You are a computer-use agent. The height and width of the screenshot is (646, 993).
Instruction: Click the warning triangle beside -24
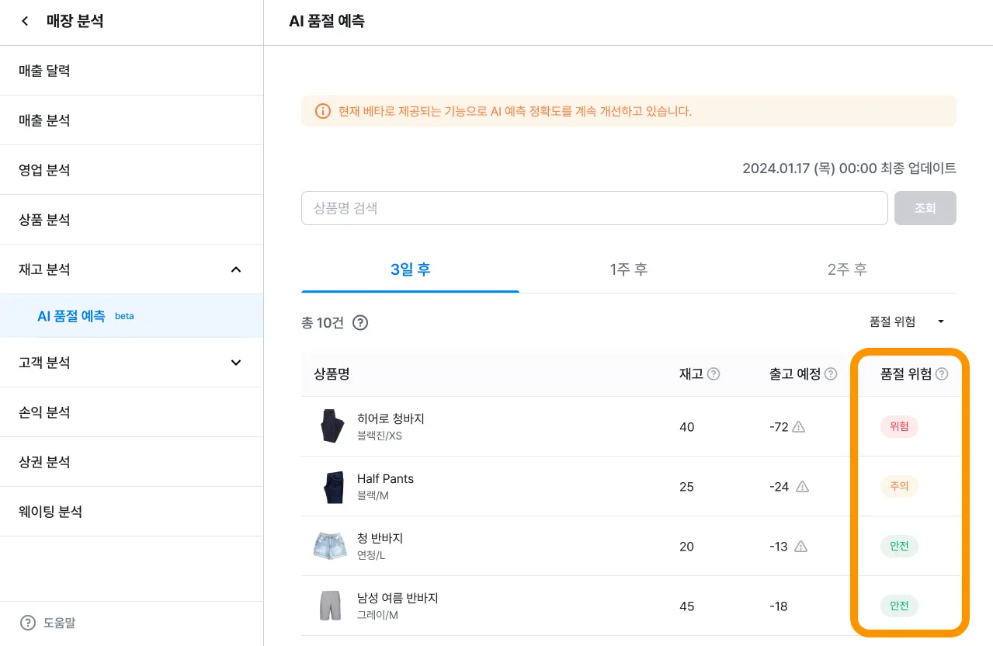[802, 487]
